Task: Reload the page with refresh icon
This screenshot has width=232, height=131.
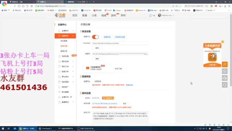Action: point(19,6)
